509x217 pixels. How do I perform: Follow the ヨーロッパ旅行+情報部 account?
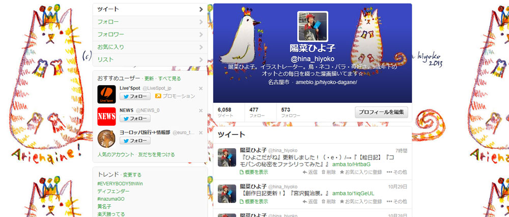(135, 141)
